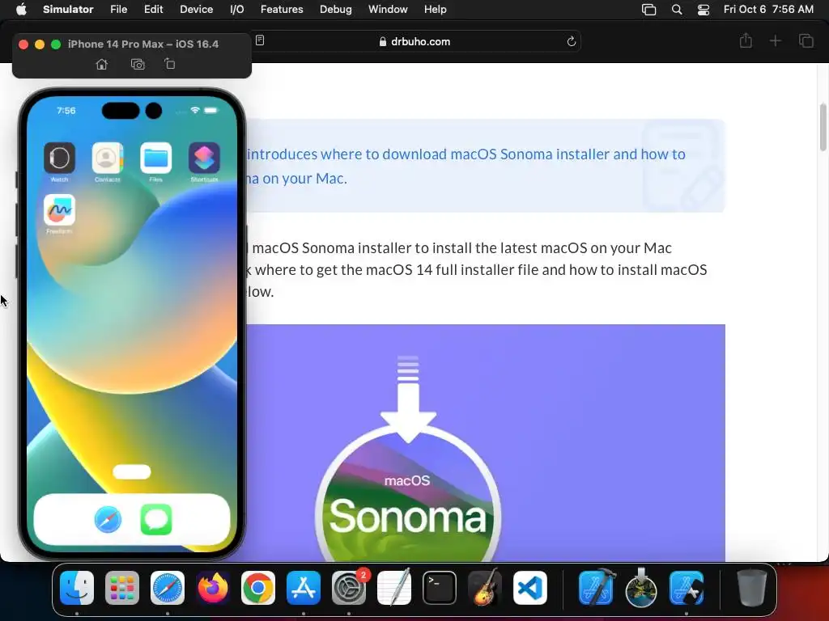829x621 pixels.
Task: Open Terminal from the Dock
Action: [x=440, y=588]
